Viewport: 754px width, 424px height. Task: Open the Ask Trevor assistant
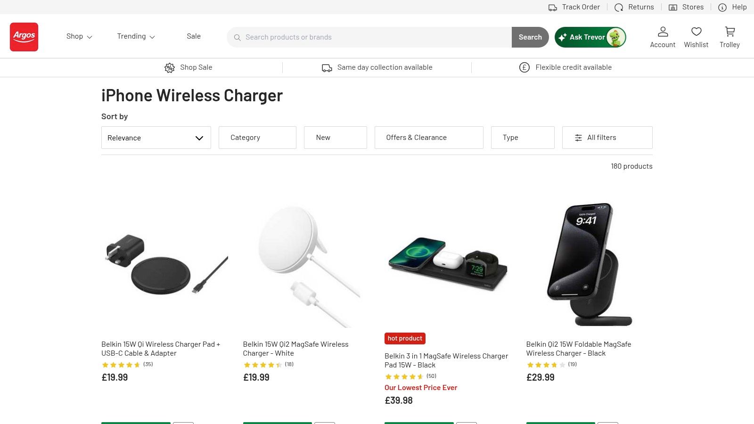point(590,37)
